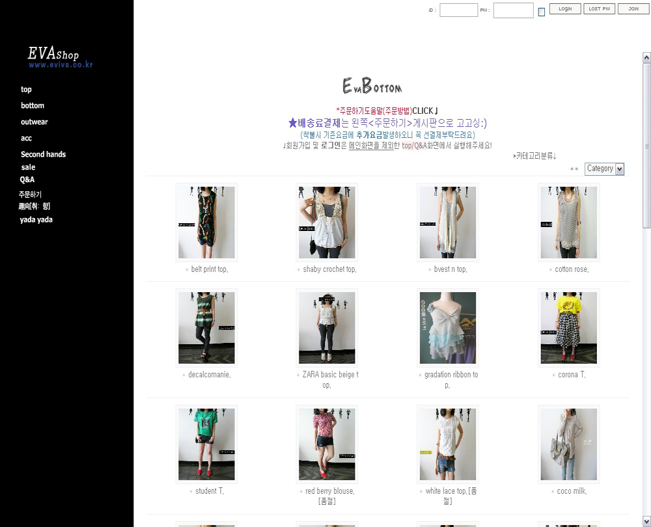The image size is (651, 527).
Task: Open the Q&A sidebar page
Action: click(27, 180)
